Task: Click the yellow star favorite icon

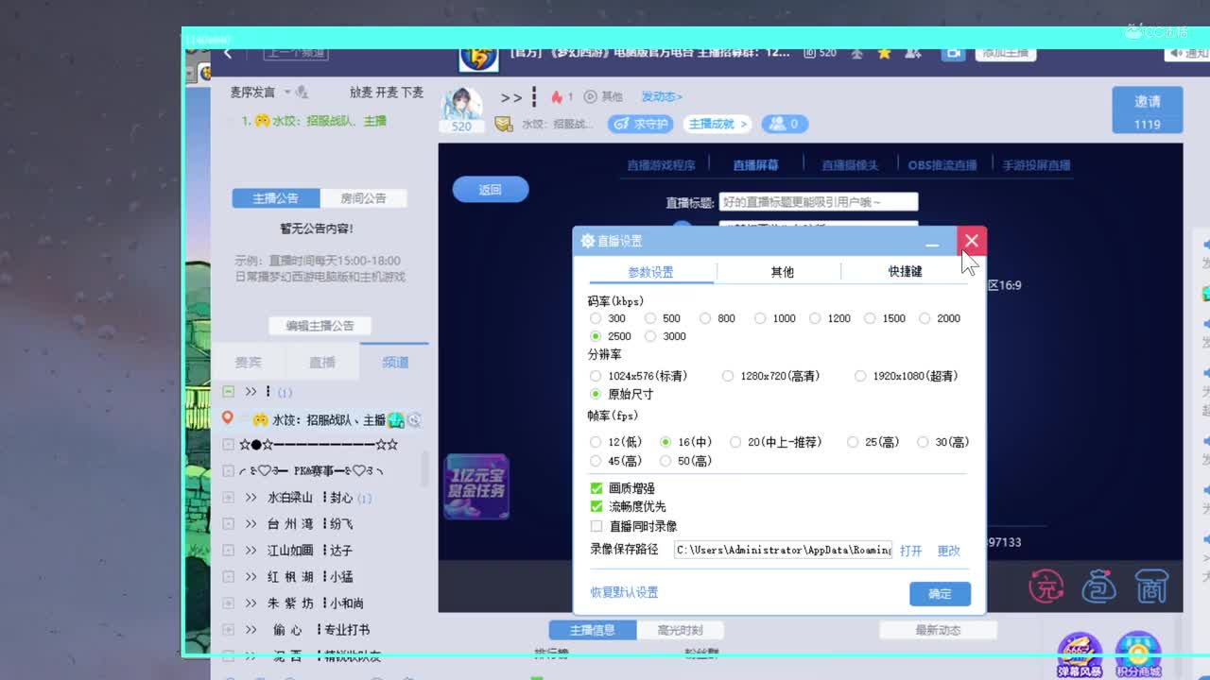Action: [884, 53]
